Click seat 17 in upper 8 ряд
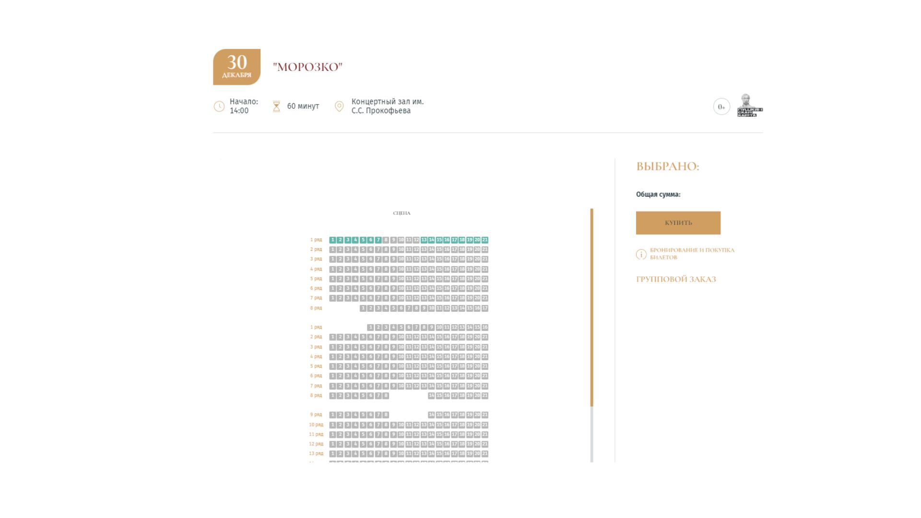Screen dimensions: 921x518 click(x=484, y=308)
